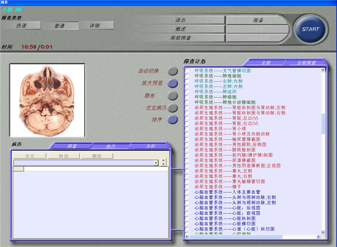Check the 肾小球 item checkbox
337x247 pixels.
pyautogui.click(x=187, y=129)
